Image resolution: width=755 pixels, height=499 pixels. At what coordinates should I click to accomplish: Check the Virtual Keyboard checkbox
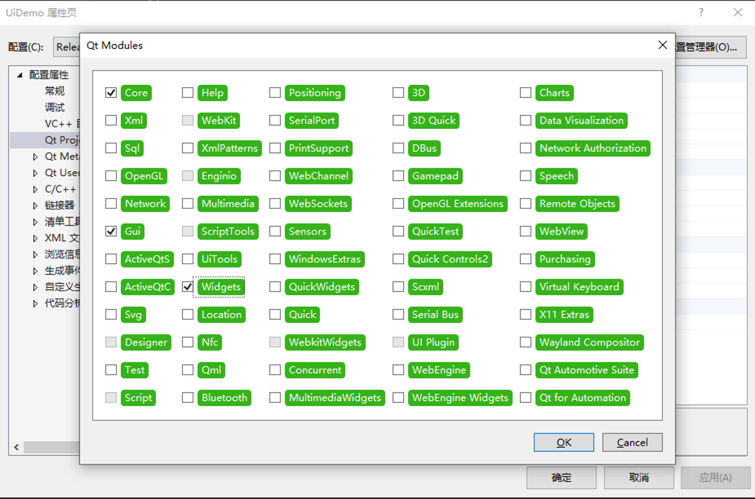(x=525, y=287)
